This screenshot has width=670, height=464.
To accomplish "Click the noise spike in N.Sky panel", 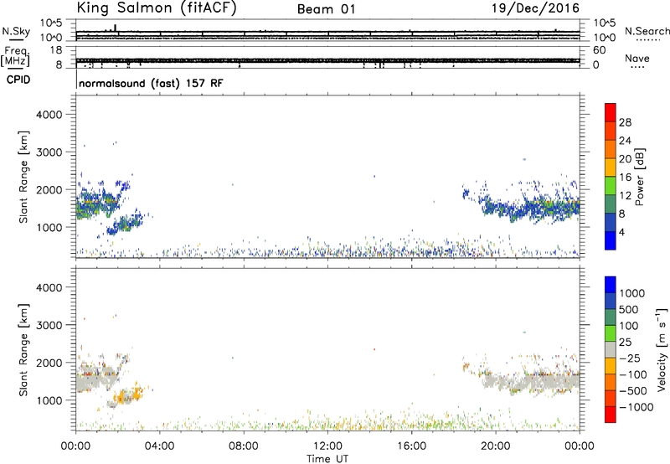I will pos(115,28).
